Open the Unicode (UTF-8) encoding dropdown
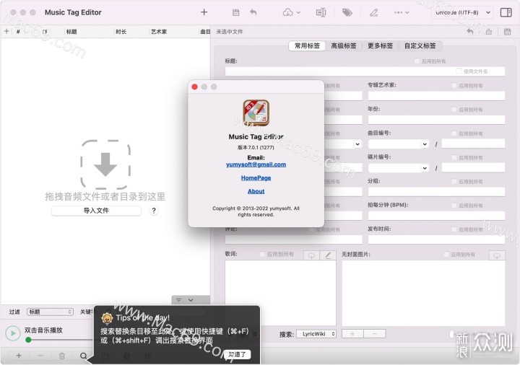Screen dimensions: 520x365 462,12
